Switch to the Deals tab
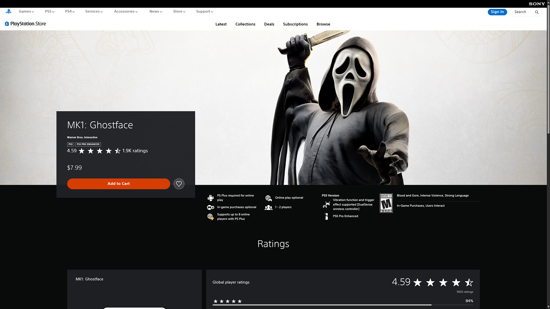The height and width of the screenshot is (309, 550). (269, 24)
